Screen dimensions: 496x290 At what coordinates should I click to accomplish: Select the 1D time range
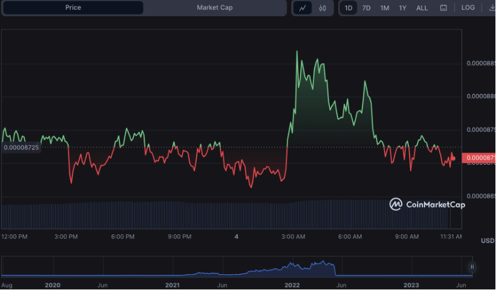pyautogui.click(x=348, y=8)
